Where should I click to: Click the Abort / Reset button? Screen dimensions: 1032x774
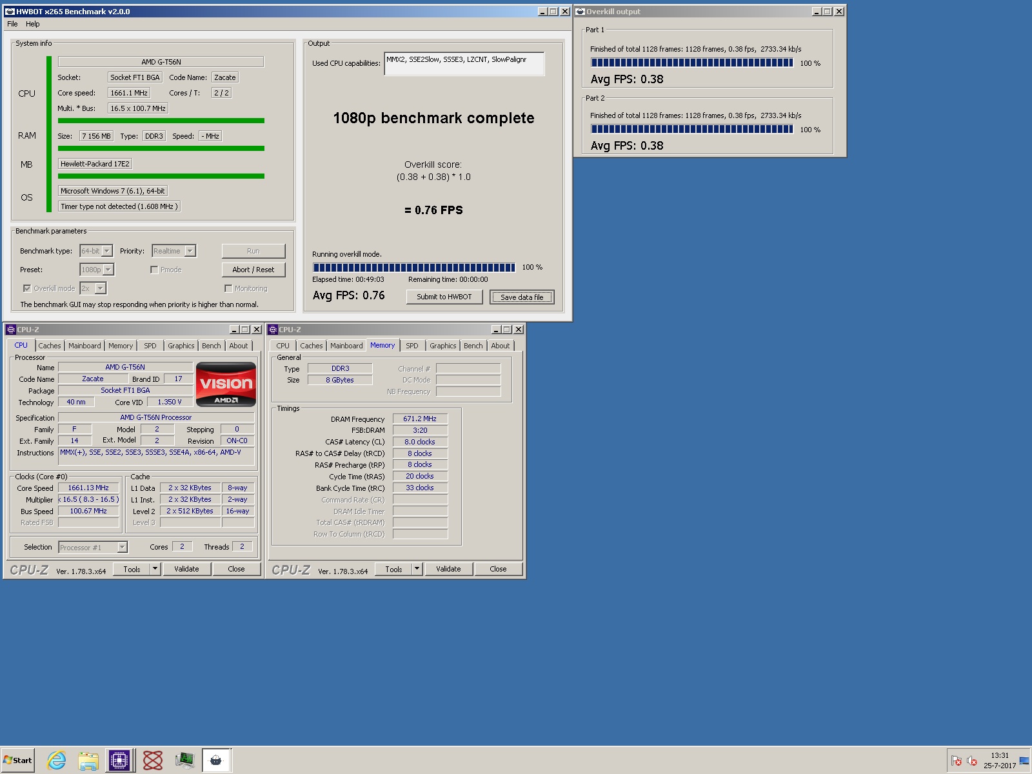click(253, 270)
